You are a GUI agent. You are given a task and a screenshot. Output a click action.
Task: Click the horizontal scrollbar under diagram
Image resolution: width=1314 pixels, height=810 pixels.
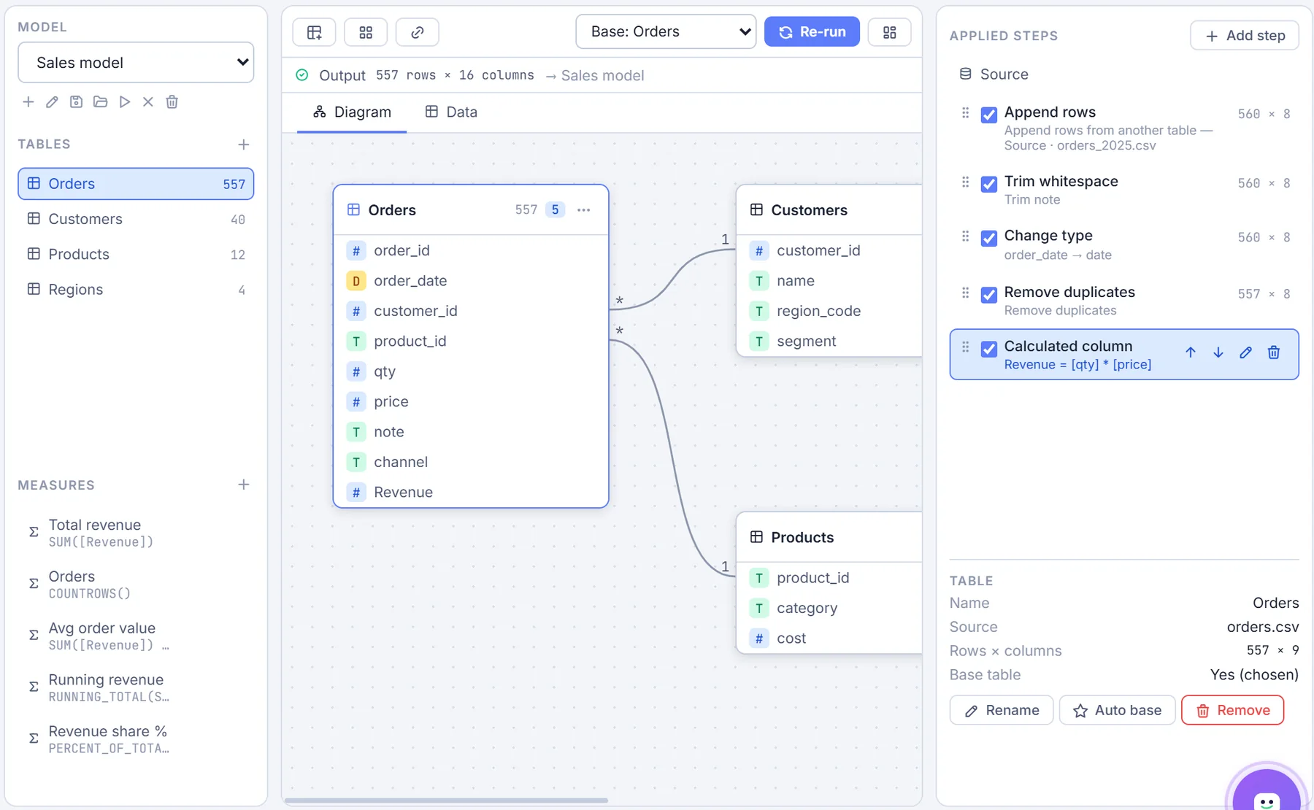(x=446, y=801)
